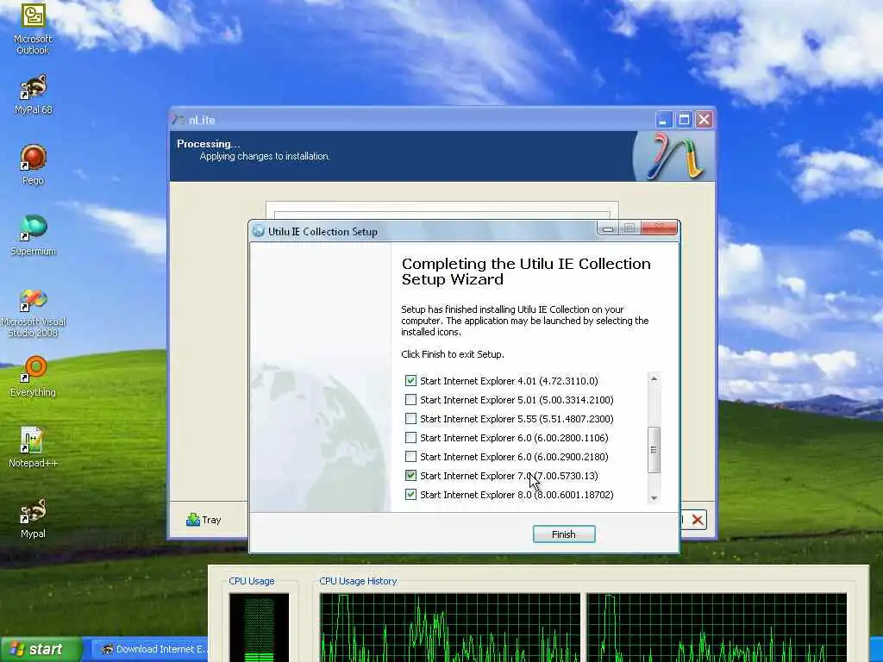Select the Pego desktop shortcut

33,165
